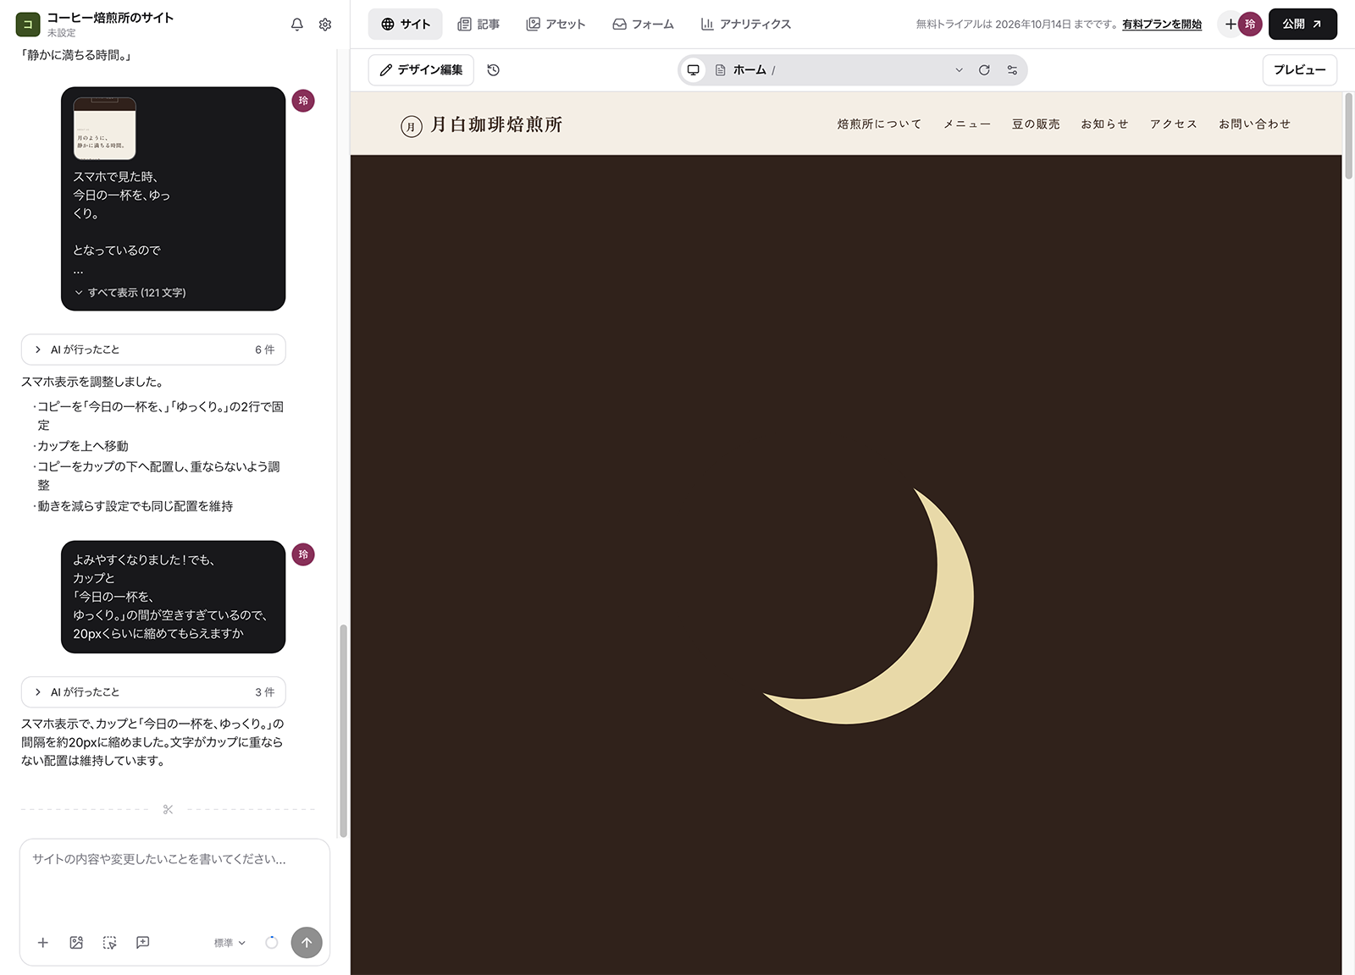1355x975 pixels.
Task: Switch to サイト tab
Action: pyautogui.click(x=406, y=25)
